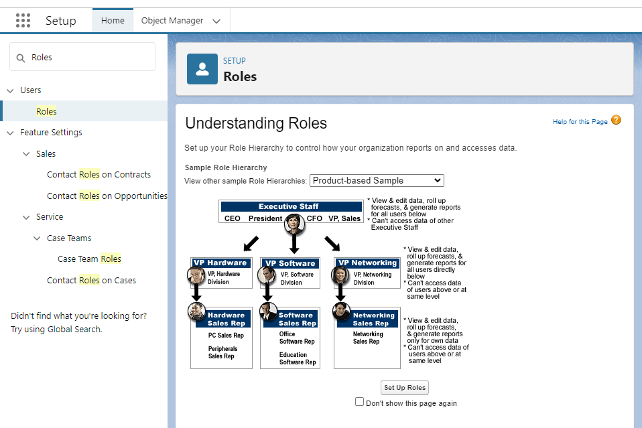Click the PC Sales Rep text
This screenshot has width=642, height=428.
[226, 336]
